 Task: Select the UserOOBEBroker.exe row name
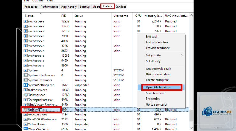click(x=42, y=120)
